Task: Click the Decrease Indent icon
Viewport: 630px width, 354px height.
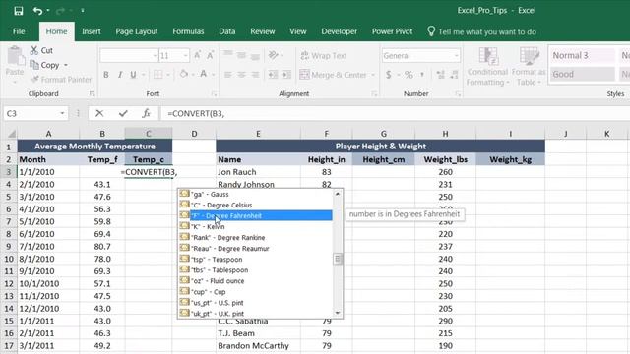Action: point(273,75)
